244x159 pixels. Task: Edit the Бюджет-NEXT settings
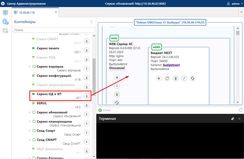184,78
